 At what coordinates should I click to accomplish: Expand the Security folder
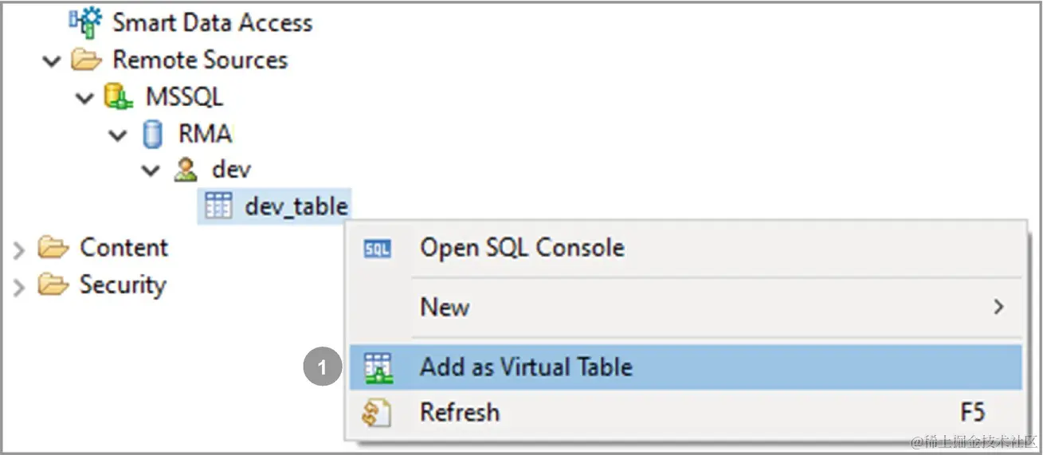click(x=20, y=286)
